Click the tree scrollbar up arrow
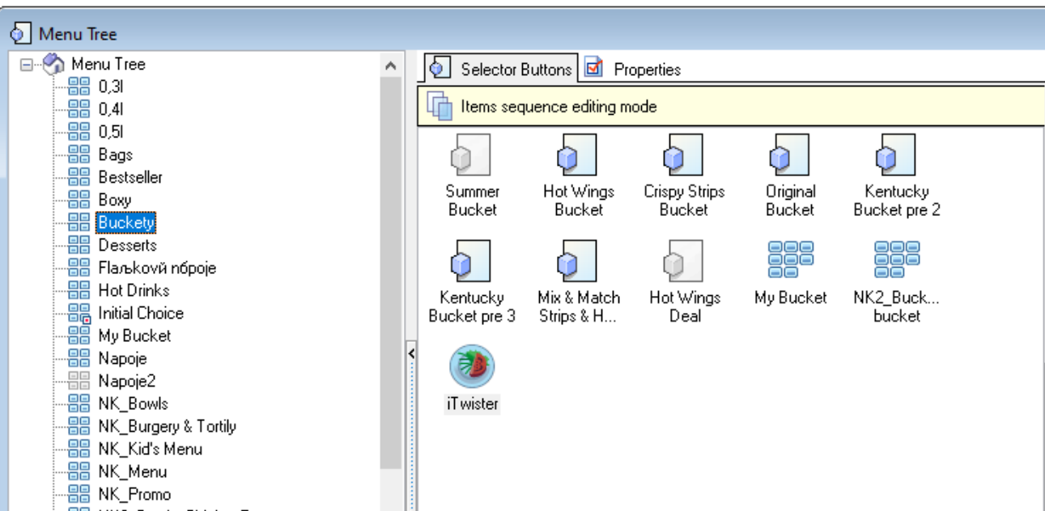Screen dimensions: 1045x511 [x=391, y=65]
